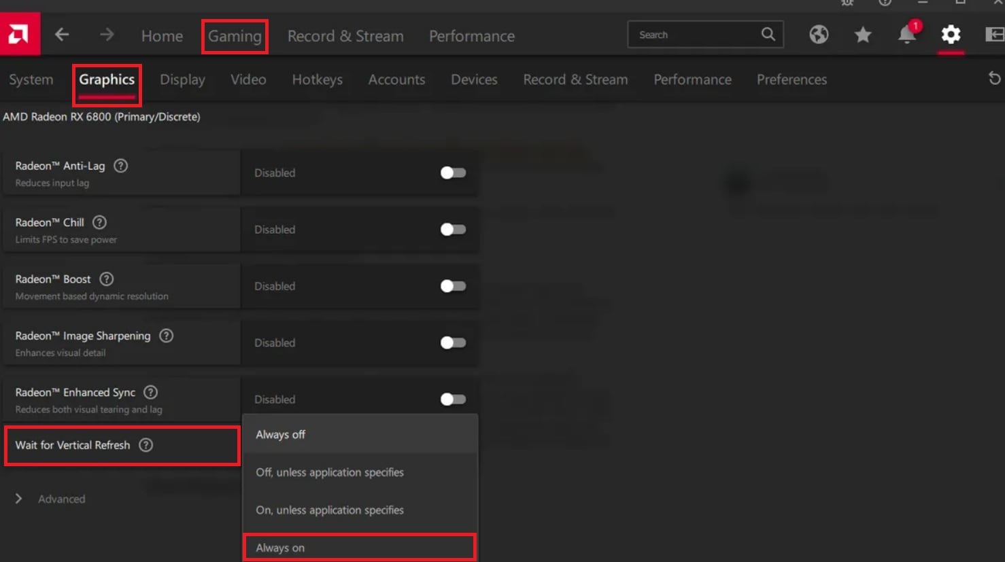
Task: Switch to System settings tab
Action: [31, 80]
